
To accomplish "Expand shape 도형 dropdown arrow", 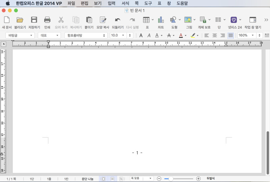I will pos(180,20).
